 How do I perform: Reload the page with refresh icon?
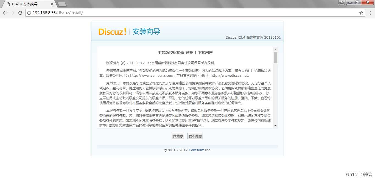(20, 13)
